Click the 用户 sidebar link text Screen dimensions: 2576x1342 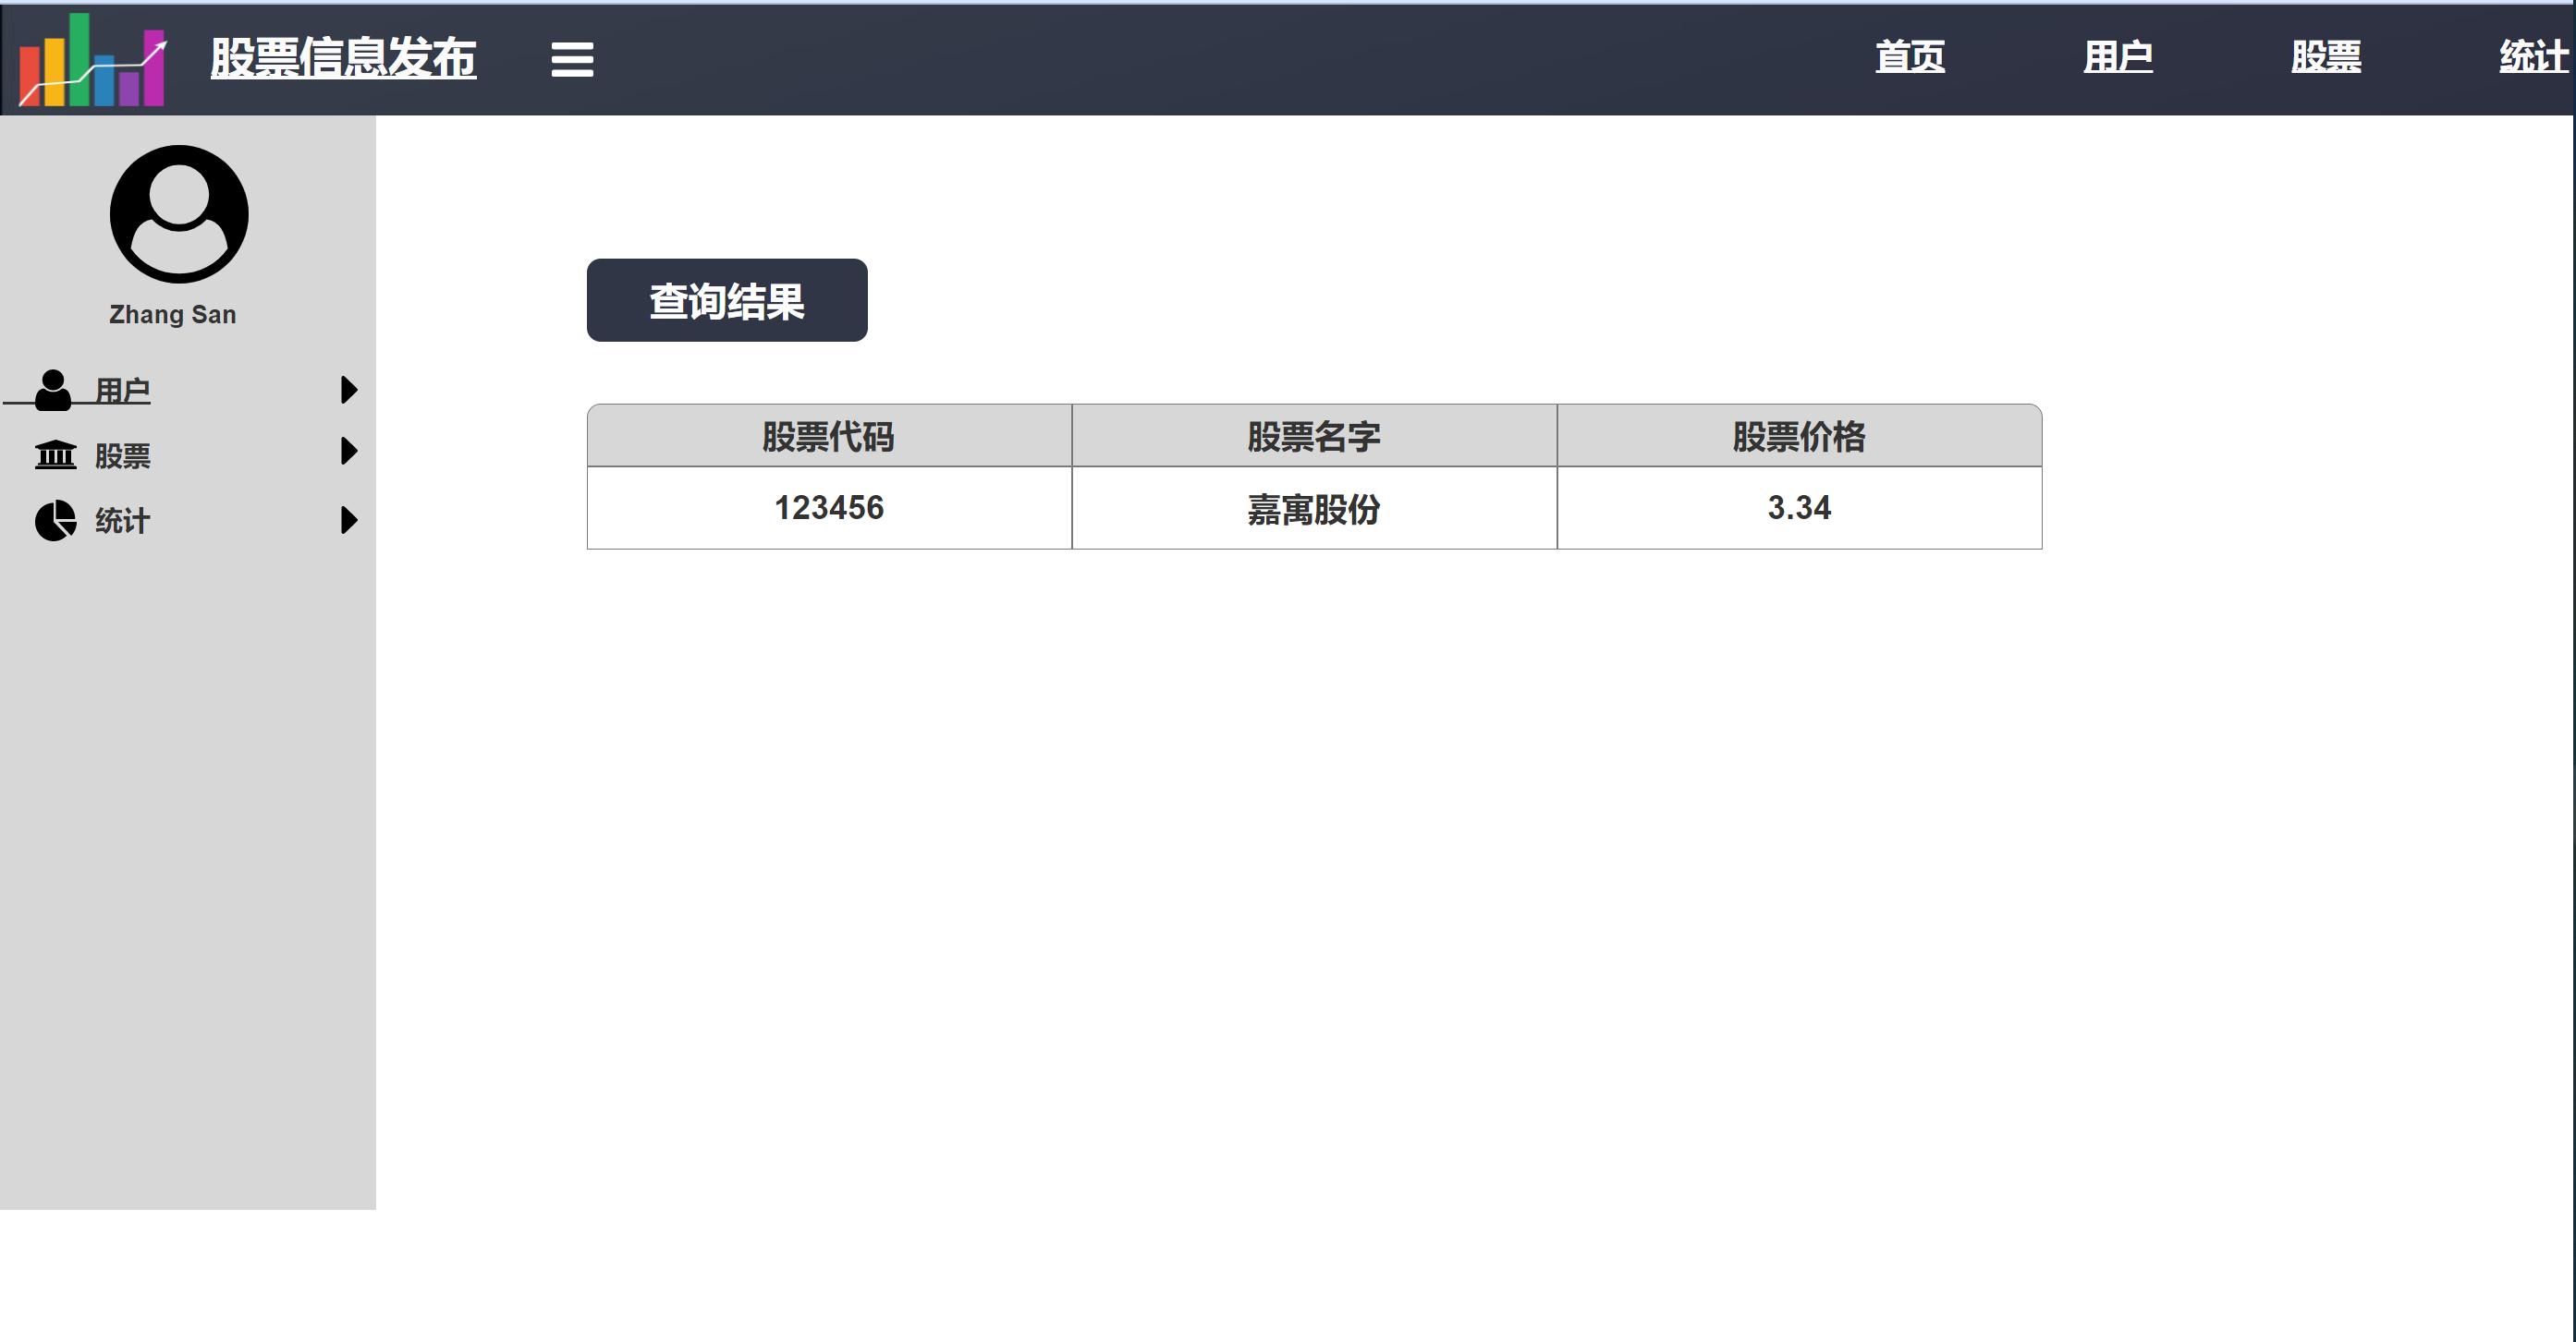pos(122,390)
